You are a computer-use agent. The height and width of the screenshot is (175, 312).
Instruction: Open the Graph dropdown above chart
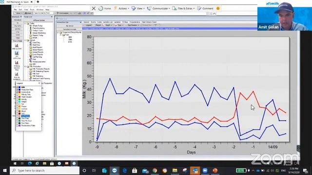(x=107, y=25)
